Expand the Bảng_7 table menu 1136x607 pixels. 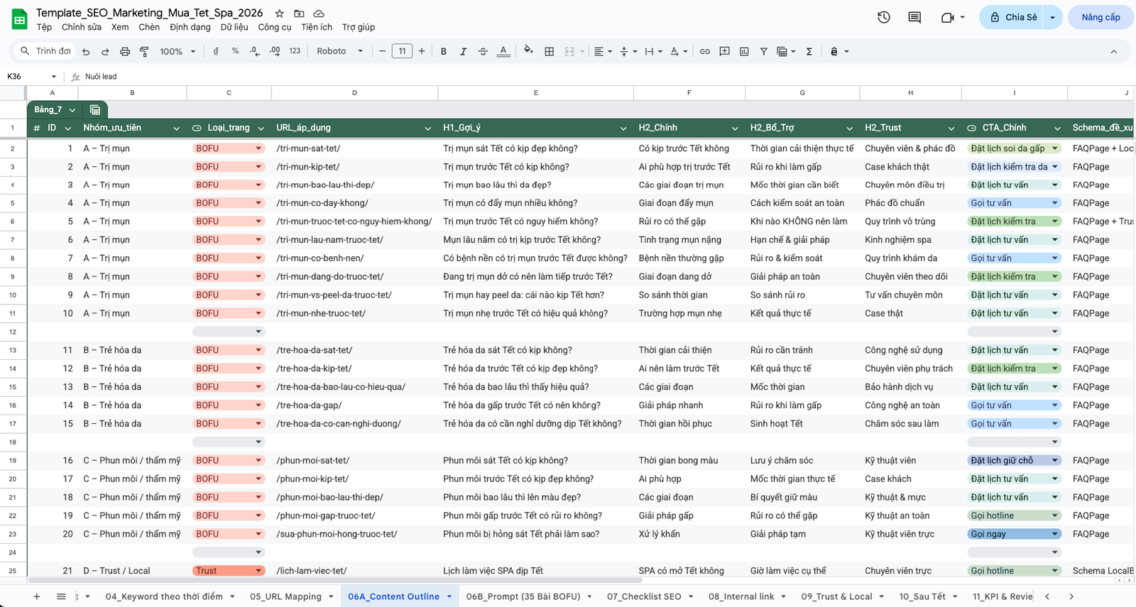[x=72, y=110]
